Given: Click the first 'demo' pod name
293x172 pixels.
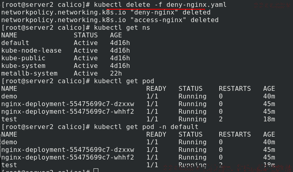Looking at the screenshot, I should [9, 96].
